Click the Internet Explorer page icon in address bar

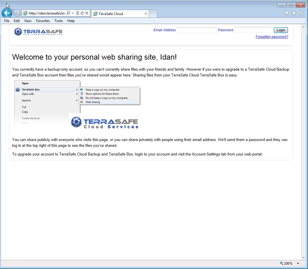click(25, 13)
